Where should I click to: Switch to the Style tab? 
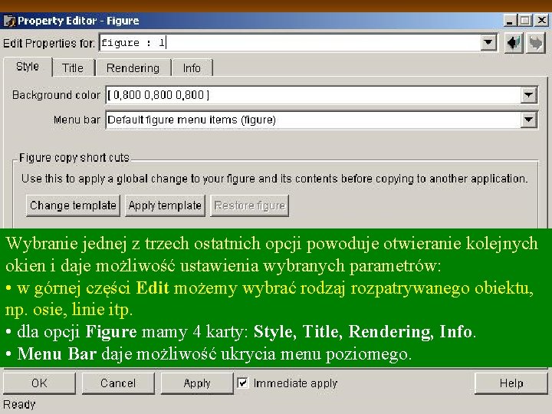pos(28,67)
